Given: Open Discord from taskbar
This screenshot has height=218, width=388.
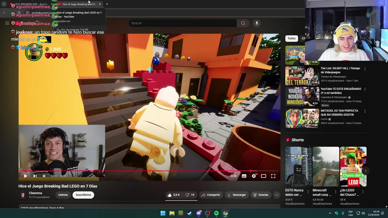Looking at the screenshot, I should [199, 213].
